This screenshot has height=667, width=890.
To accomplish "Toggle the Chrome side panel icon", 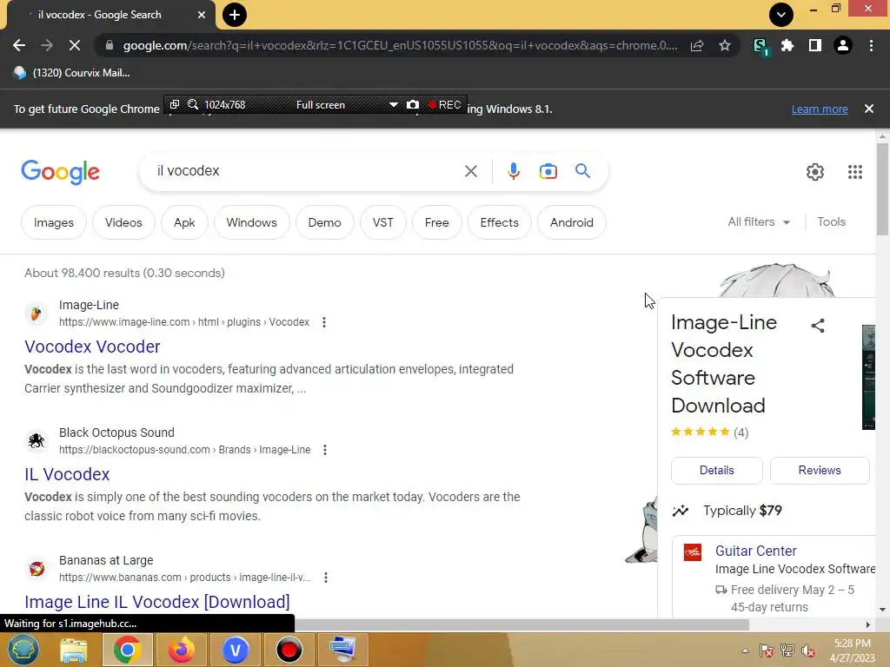I will pos(815,45).
